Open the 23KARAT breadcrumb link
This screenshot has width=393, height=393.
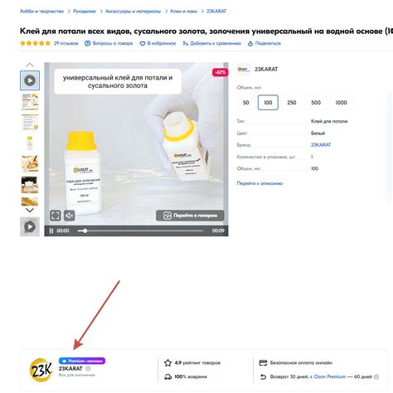click(x=216, y=12)
